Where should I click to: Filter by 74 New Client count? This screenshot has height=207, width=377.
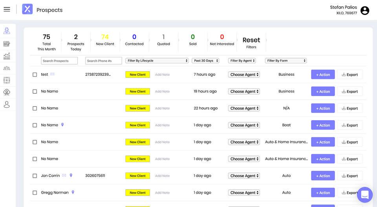click(105, 40)
